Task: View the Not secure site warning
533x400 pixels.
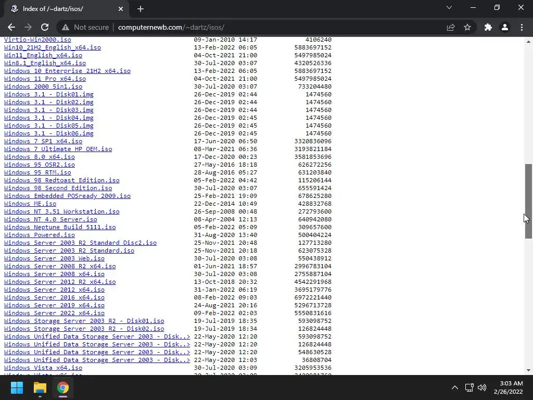Action: pyautogui.click(x=85, y=27)
